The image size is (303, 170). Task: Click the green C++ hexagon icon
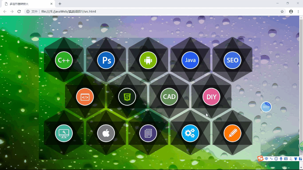tap(64, 60)
